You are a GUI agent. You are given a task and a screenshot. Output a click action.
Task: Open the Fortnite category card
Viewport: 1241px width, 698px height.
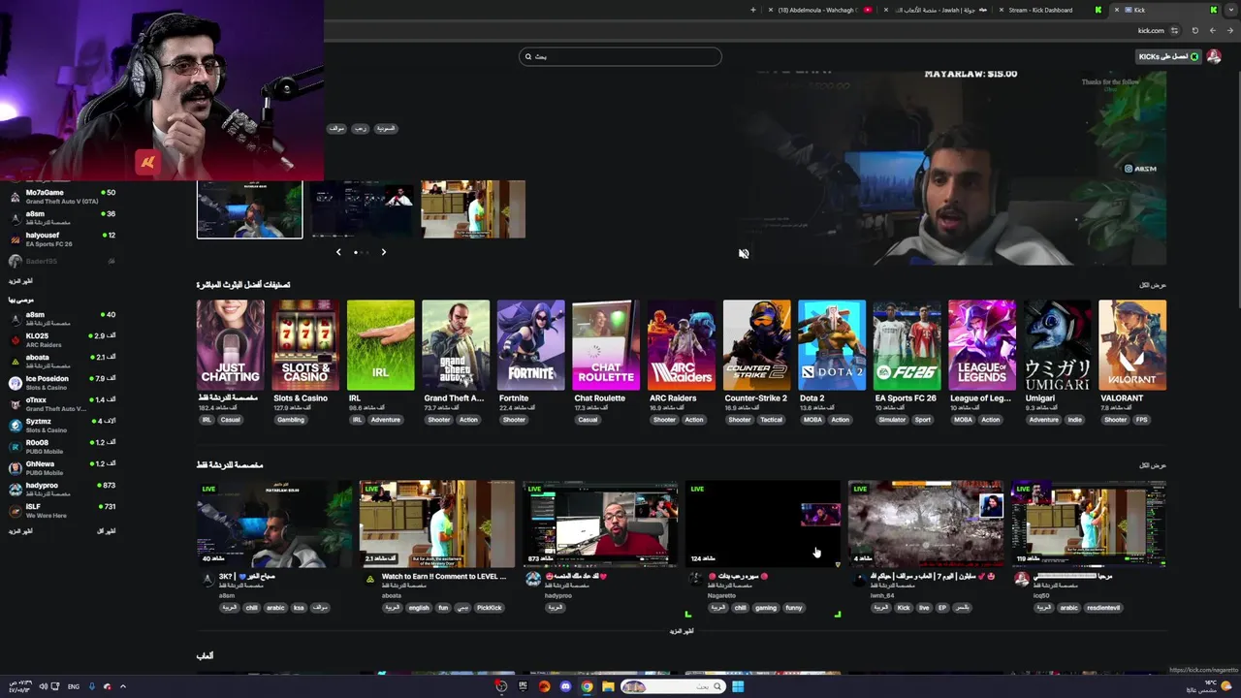point(530,345)
